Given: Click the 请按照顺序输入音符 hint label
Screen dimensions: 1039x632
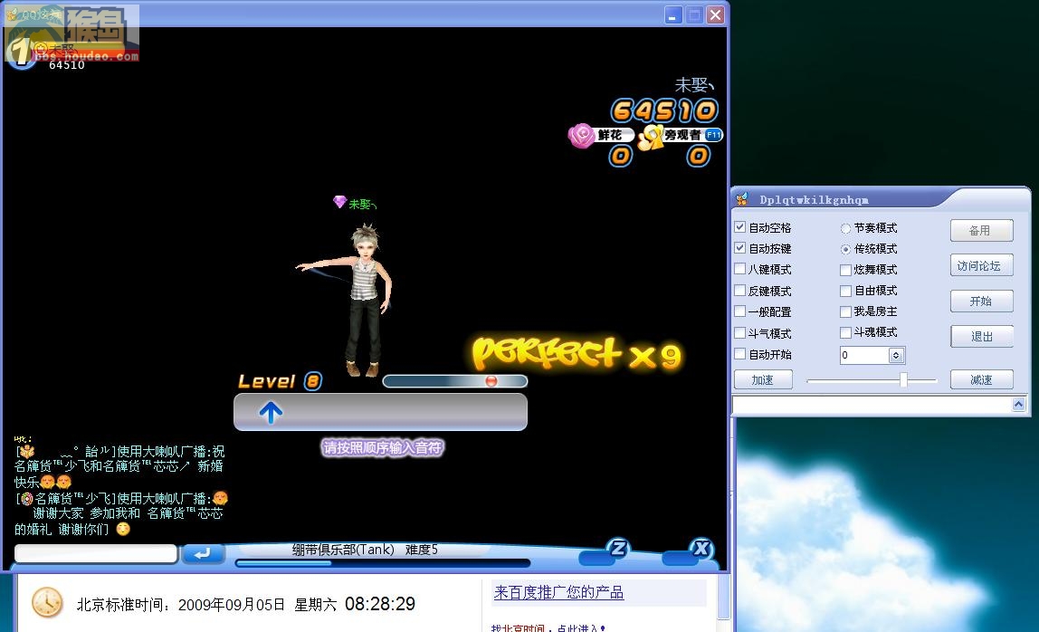Looking at the screenshot, I should pyautogui.click(x=382, y=447).
